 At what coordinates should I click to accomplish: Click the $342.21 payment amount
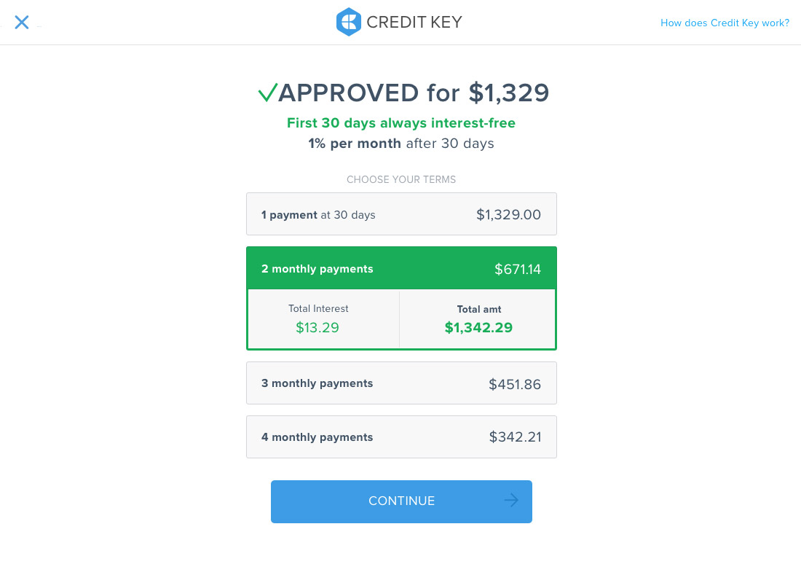point(515,437)
